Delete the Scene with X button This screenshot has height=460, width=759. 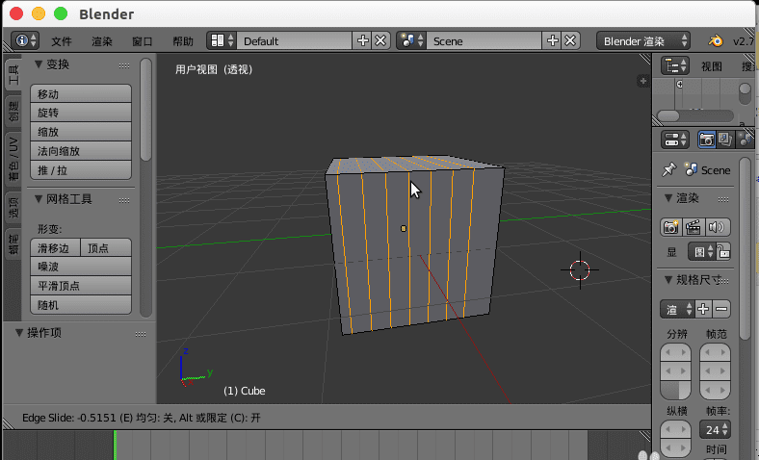pyautogui.click(x=571, y=40)
